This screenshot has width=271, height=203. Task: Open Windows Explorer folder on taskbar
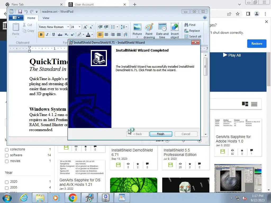tap(40, 198)
